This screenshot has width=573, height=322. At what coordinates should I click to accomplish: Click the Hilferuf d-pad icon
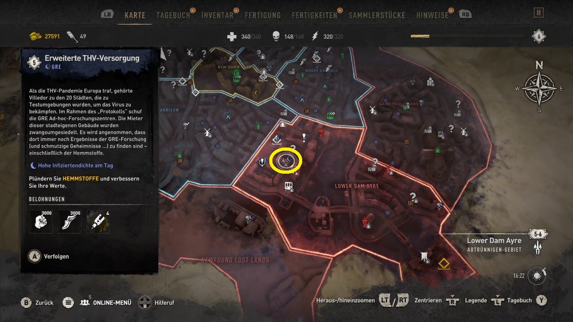click(145, 303)
